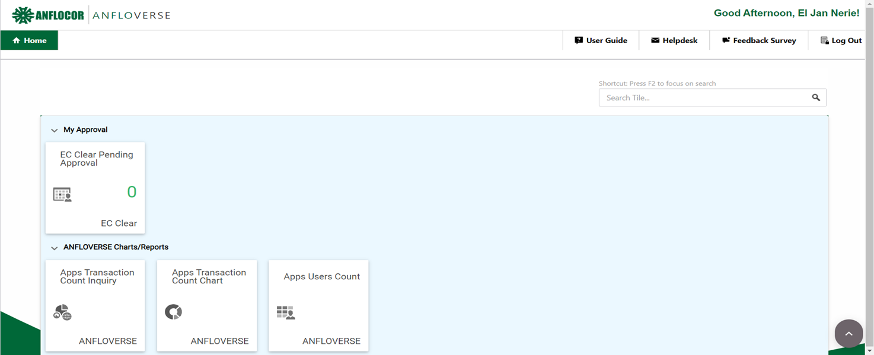Click the My Approval section heading
The height and width of the screenshot is (355, 874).
click(x=85, y=130)
